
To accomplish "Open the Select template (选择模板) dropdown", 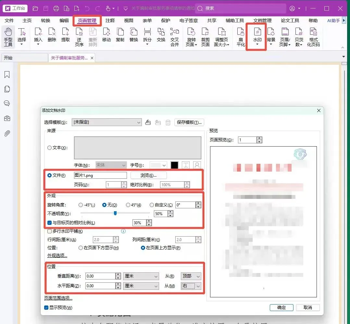I will [x=107, y=122].
